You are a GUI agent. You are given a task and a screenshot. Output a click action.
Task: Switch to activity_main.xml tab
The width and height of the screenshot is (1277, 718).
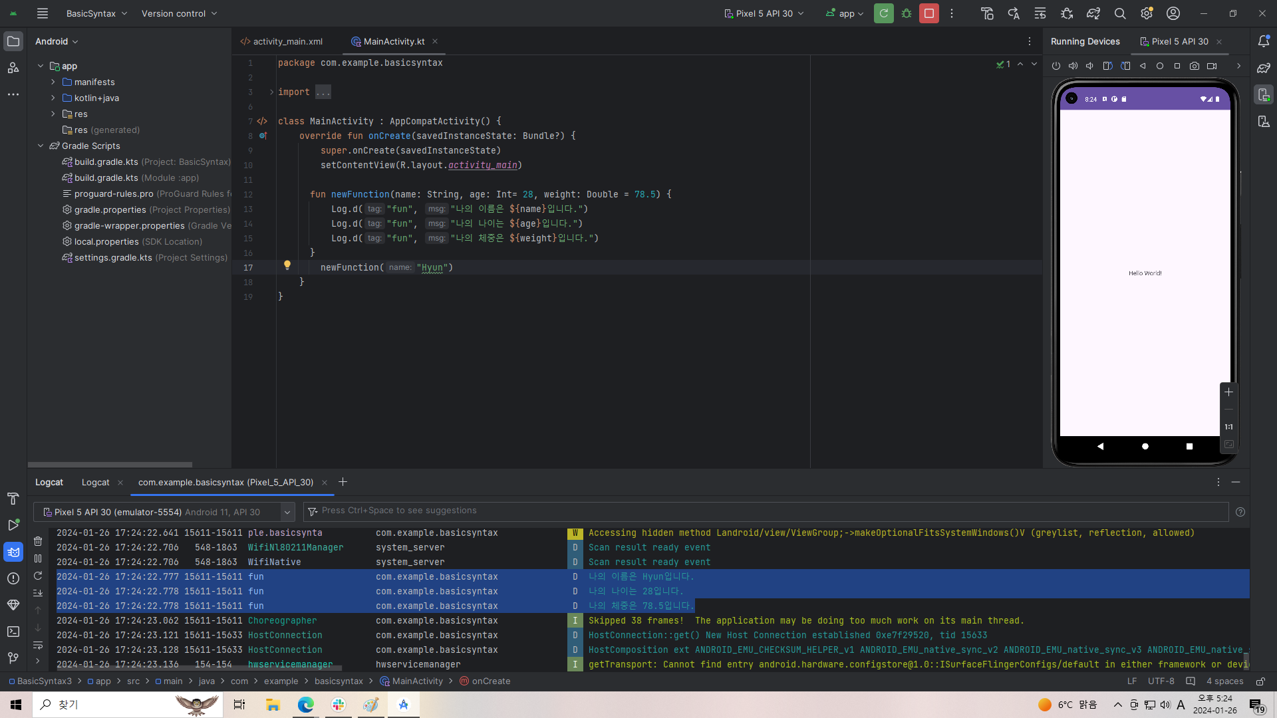pyautogui.click(x=281, y=41)
